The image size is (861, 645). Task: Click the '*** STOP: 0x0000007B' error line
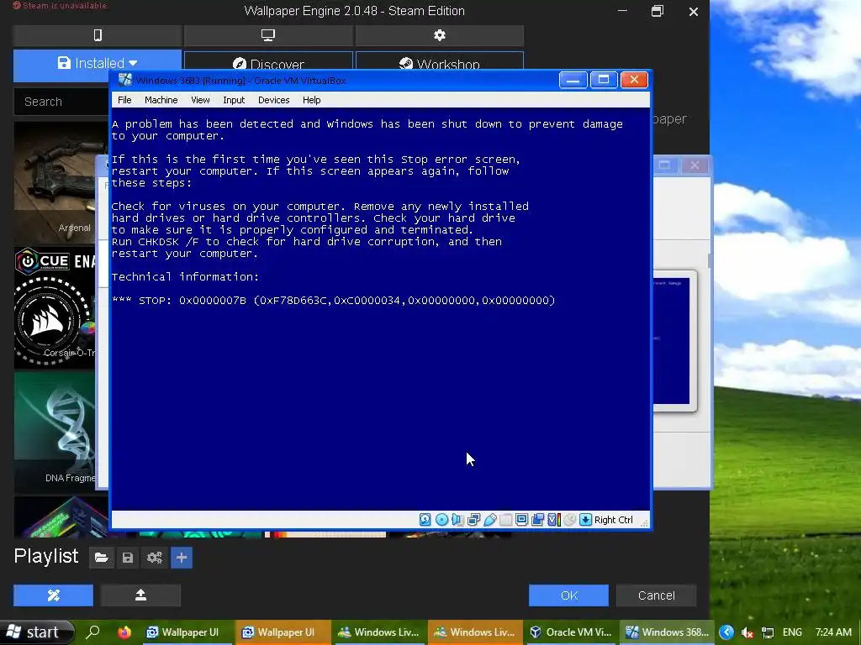pos(333,300)
